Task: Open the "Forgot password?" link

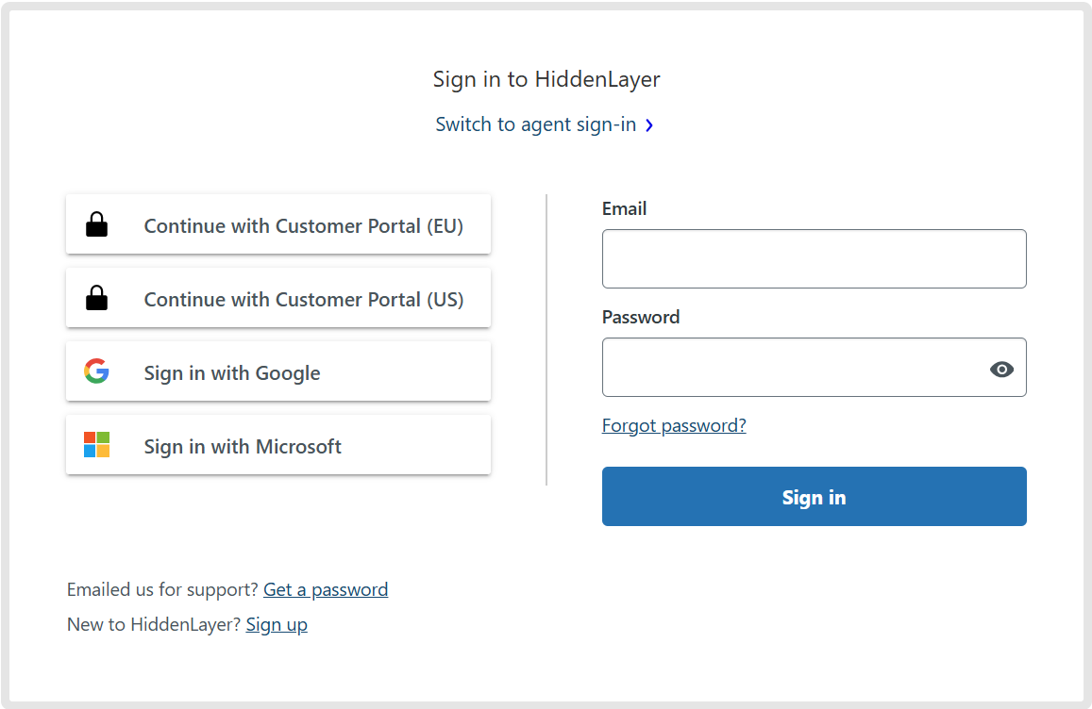Action: pos(674,425)
